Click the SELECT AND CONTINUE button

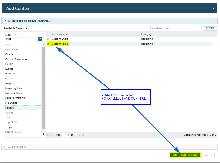point(185,155)
